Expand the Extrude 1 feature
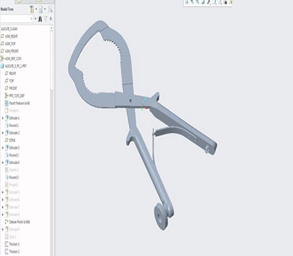 tap(3, 118)
